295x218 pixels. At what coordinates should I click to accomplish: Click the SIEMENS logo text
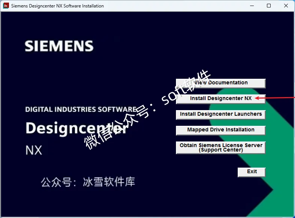(x=59, y=46)
